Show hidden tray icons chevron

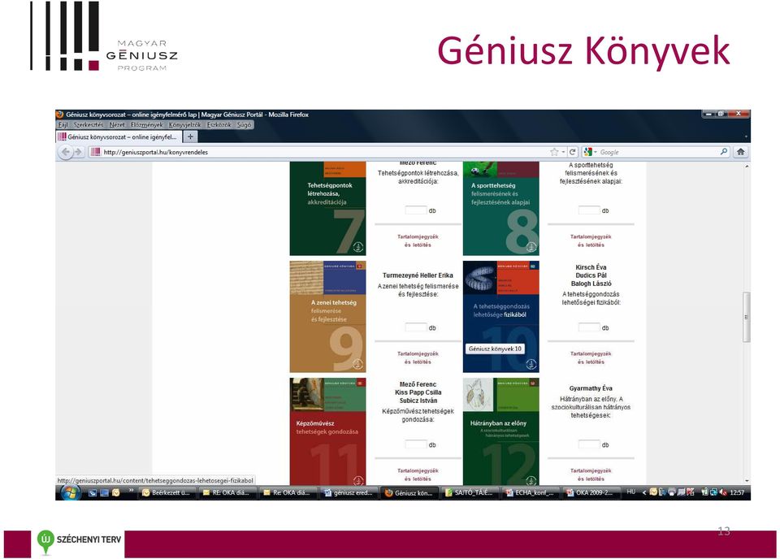point(644,492)
